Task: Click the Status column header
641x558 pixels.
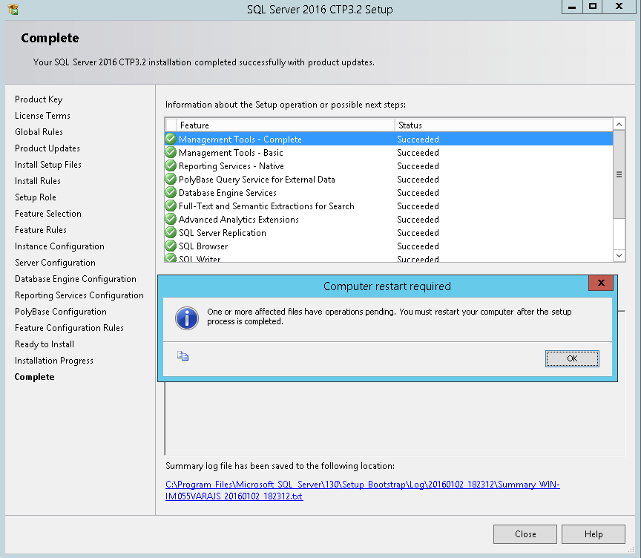Action: [504, 125]
